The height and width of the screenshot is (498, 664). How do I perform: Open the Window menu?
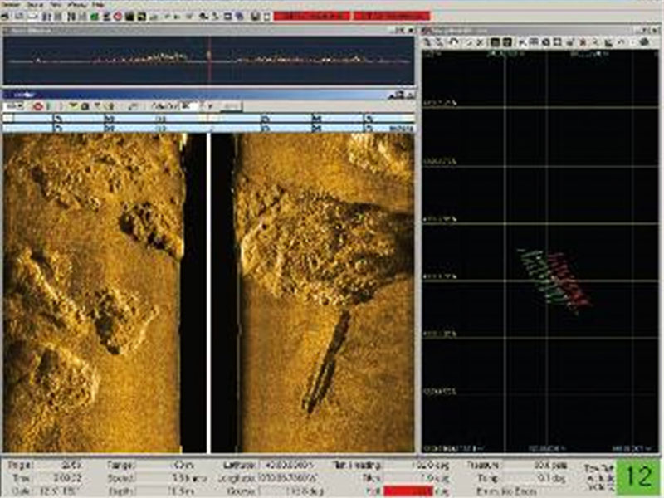pos(78,4)
